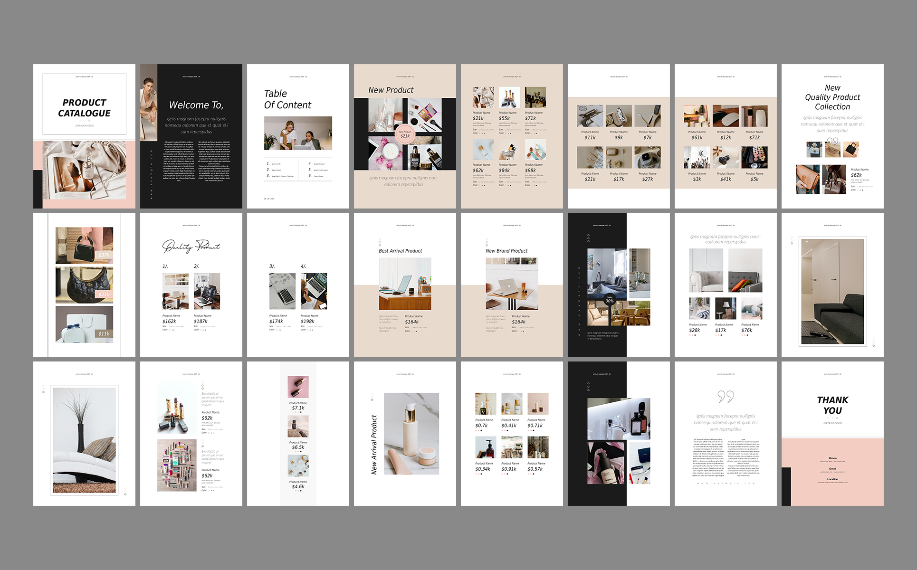Open the white sofa with vase page

[84, 434]
